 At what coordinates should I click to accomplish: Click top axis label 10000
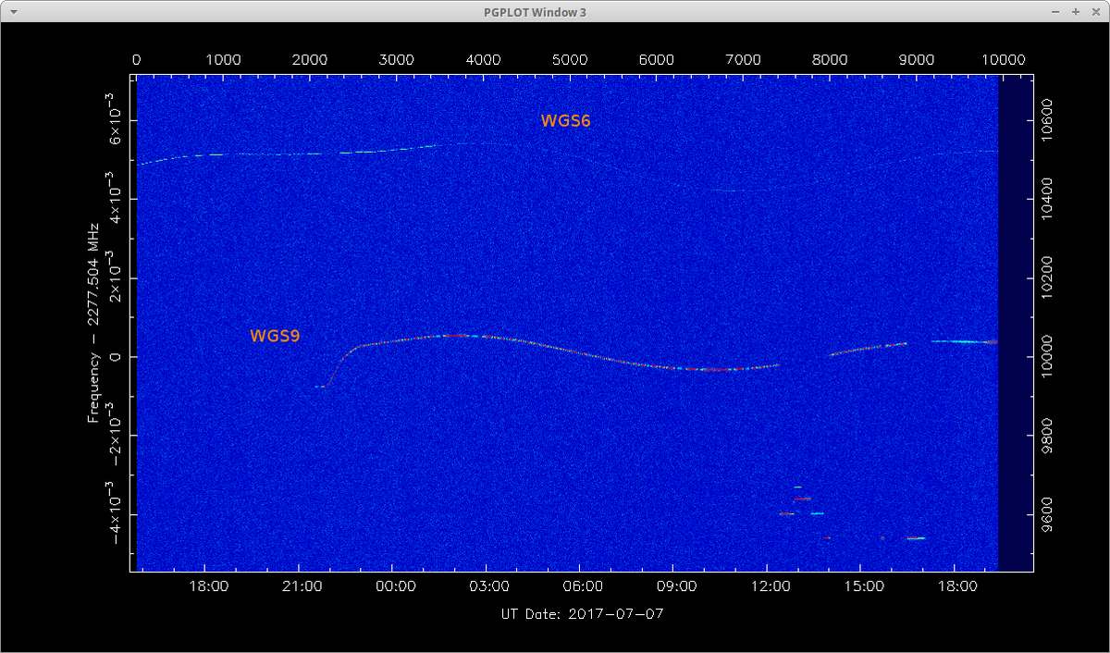[x=1004, y=59]
